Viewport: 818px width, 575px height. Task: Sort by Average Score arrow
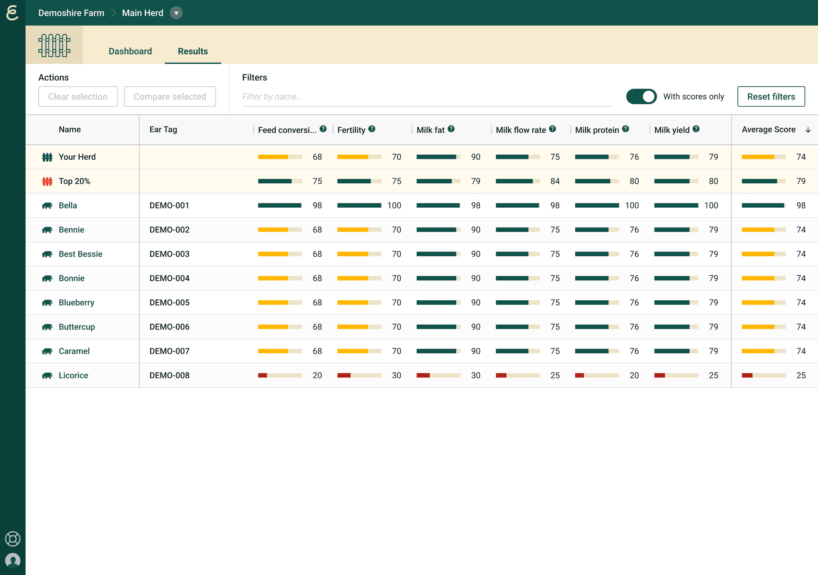tap(808, 130)
